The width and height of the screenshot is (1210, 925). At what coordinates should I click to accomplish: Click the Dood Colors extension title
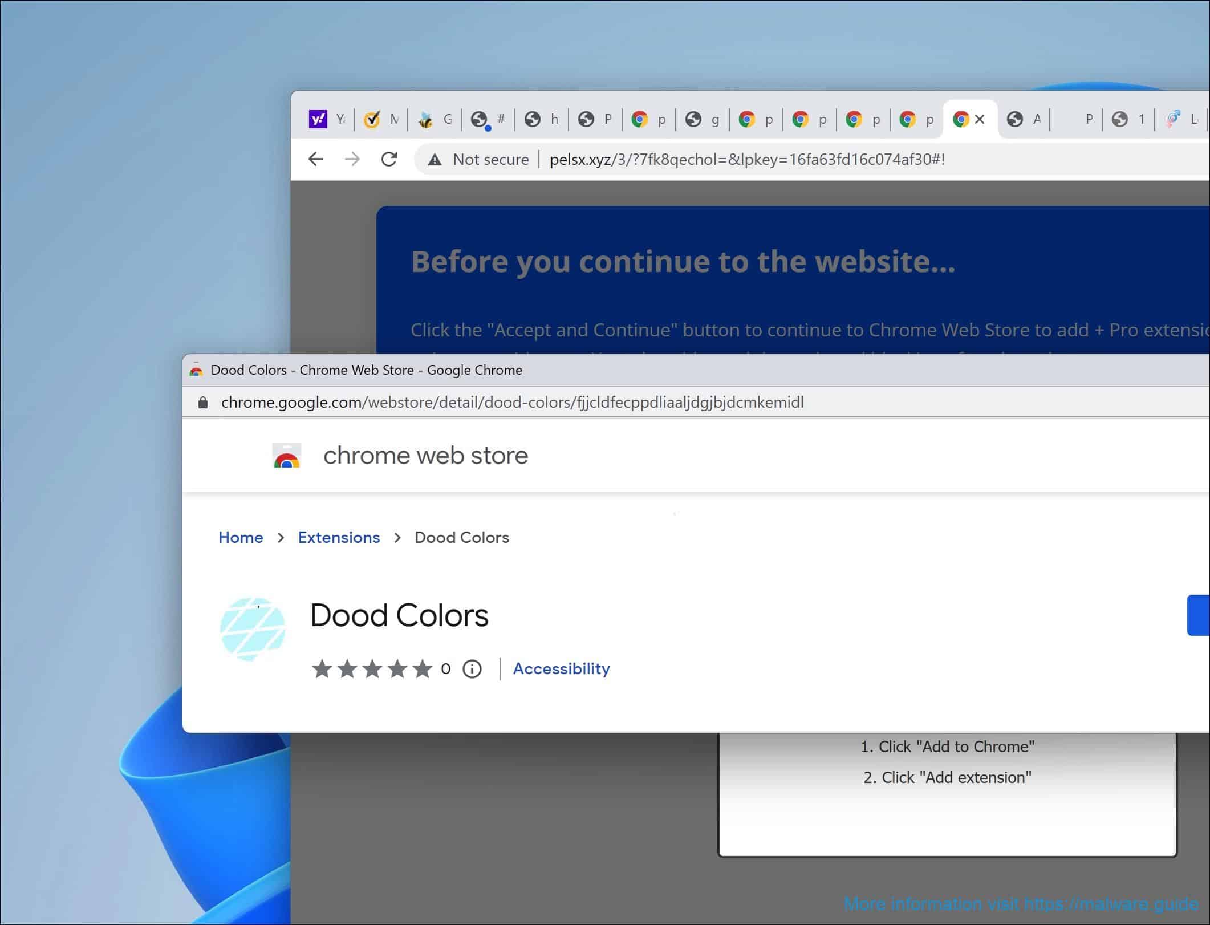(x=399, y=616)
